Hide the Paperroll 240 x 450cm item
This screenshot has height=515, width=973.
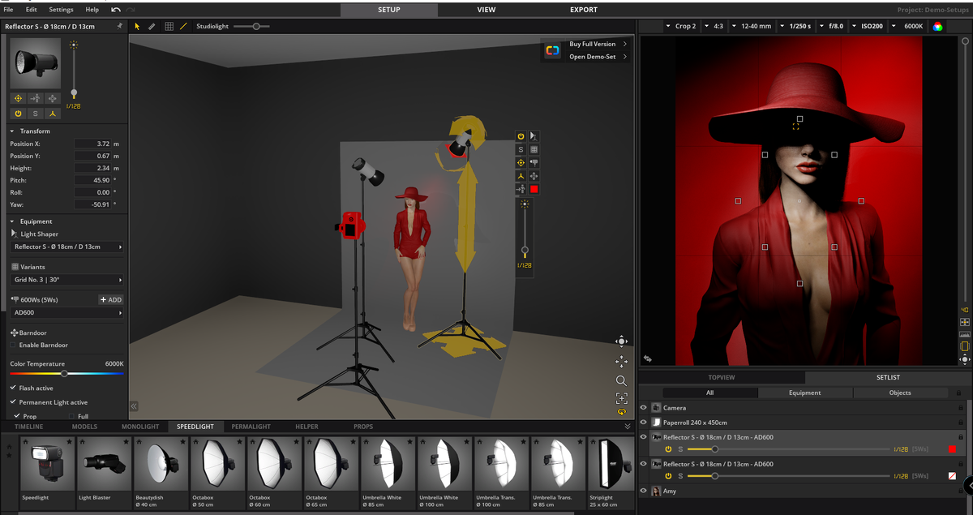point(644,423)
